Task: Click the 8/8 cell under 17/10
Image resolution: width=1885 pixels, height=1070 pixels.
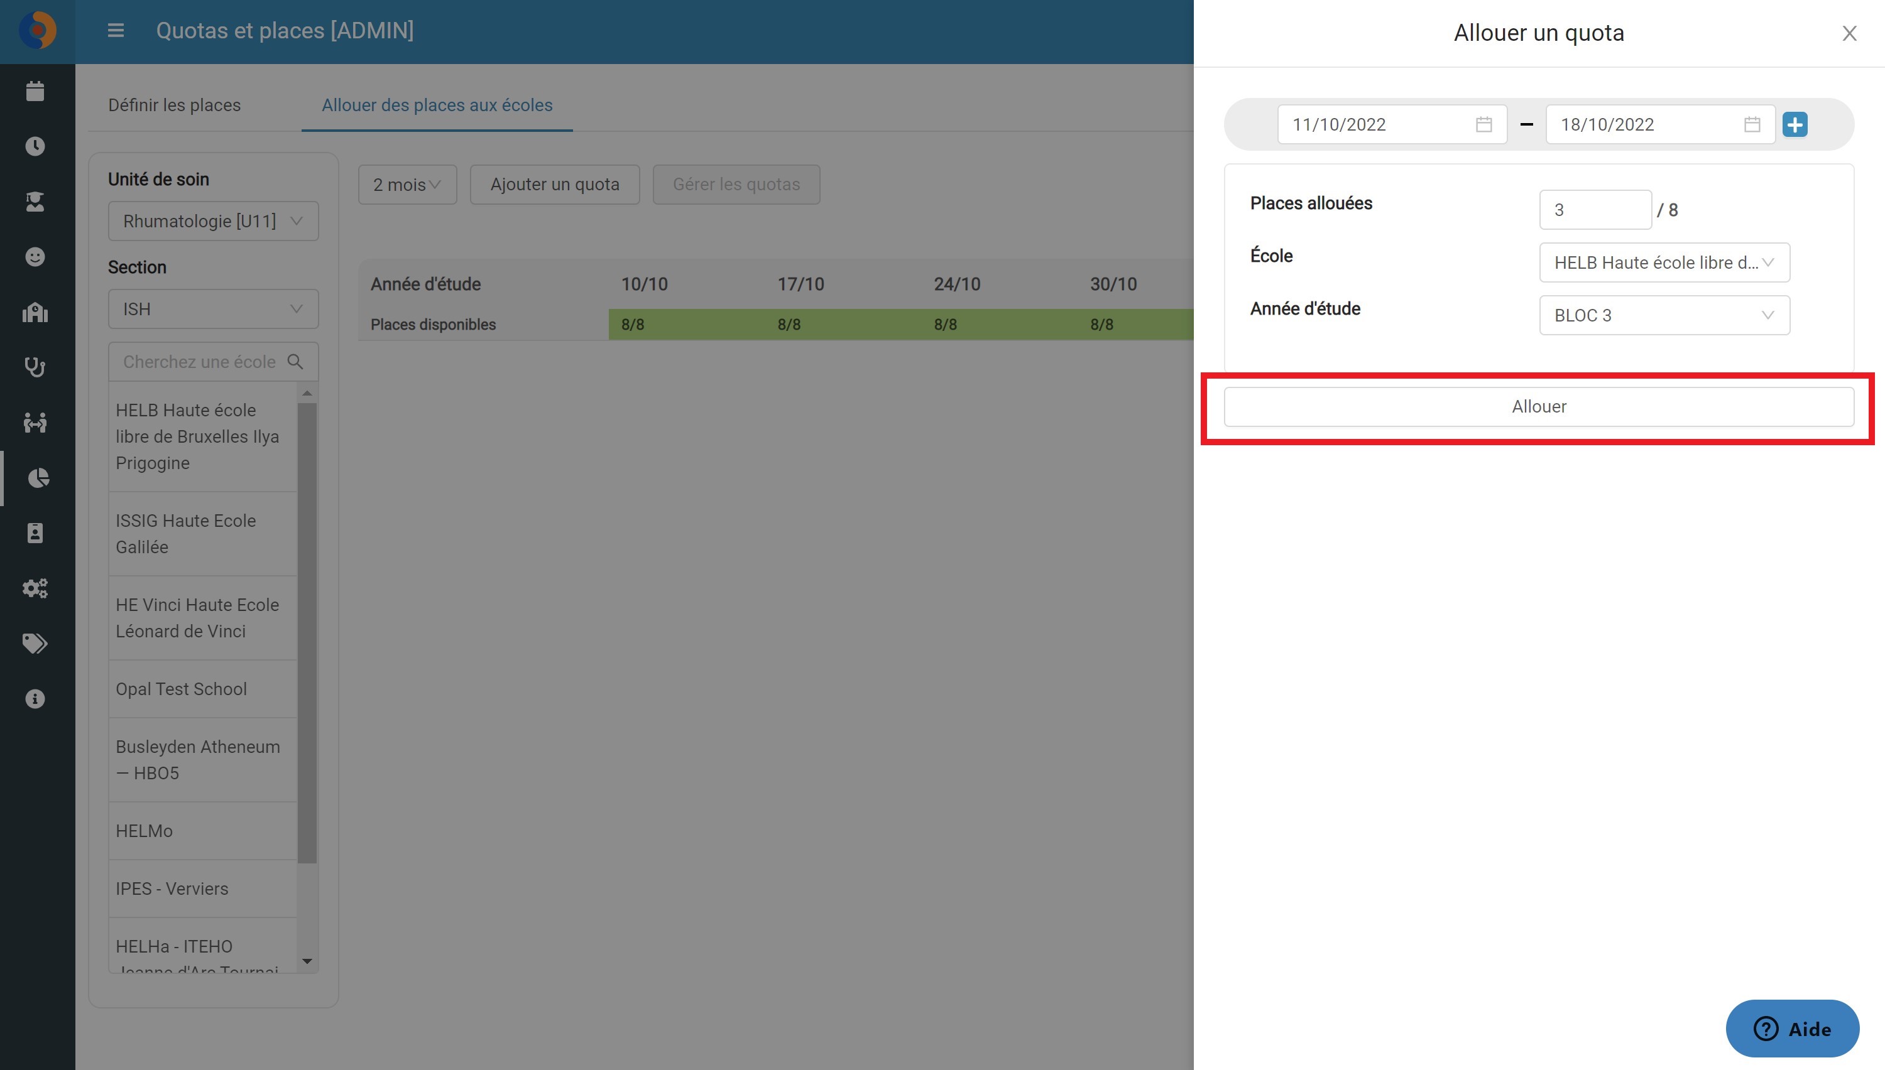Action: [x=843, y=325]
